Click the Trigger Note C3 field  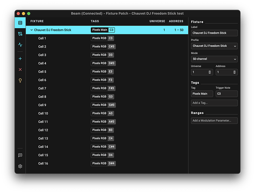pos(226,94)
